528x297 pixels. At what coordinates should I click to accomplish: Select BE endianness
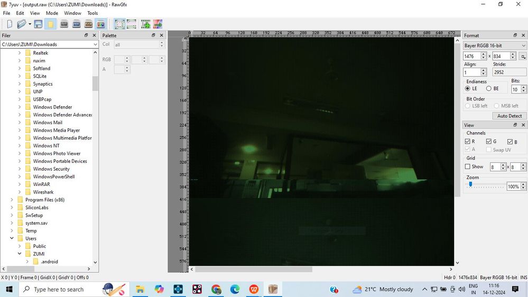(488, 88)
